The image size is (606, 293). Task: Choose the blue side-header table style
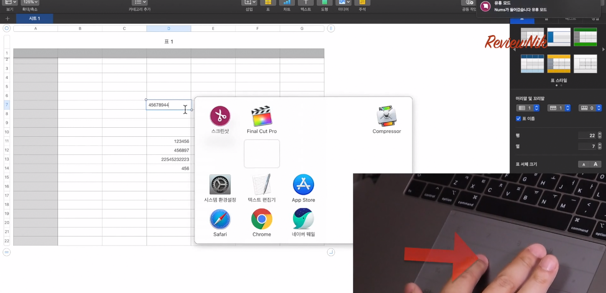(559, 37)
